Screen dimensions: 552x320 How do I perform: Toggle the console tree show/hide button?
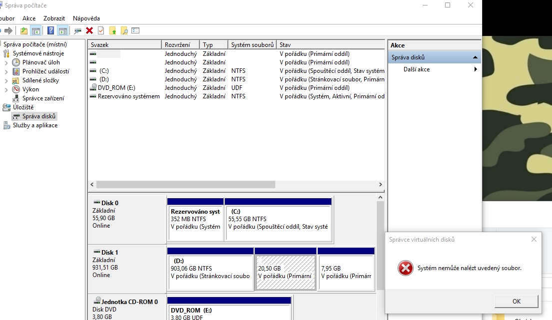click(x=36, y=31)
